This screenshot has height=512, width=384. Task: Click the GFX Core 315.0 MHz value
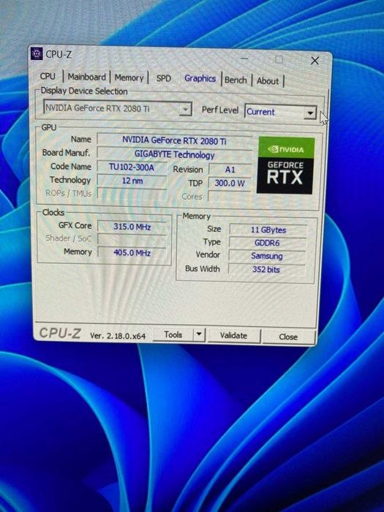(x=132, y=226)
